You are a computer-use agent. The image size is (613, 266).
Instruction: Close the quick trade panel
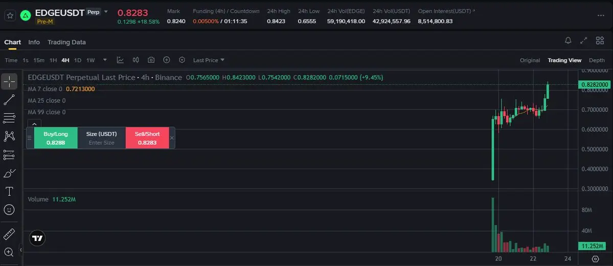pyautogui.click(x=172, y=138)
